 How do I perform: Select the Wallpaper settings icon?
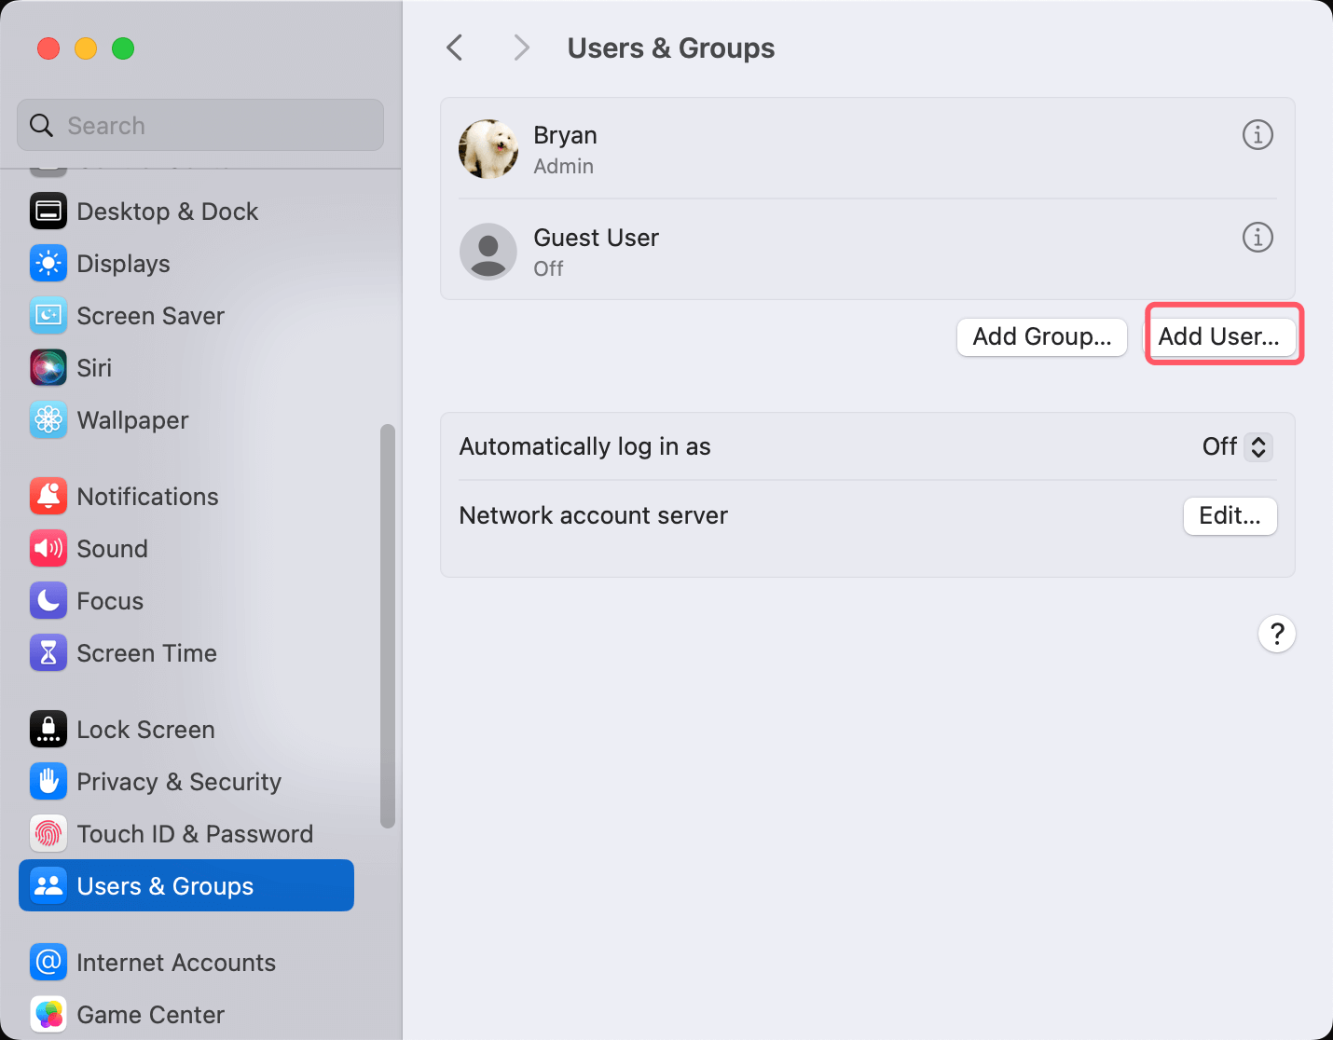point(48,420)
